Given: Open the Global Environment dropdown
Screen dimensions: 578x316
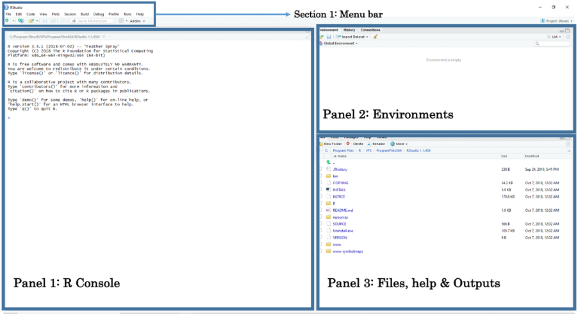Looking at the screenshot, I should (340, 43).
